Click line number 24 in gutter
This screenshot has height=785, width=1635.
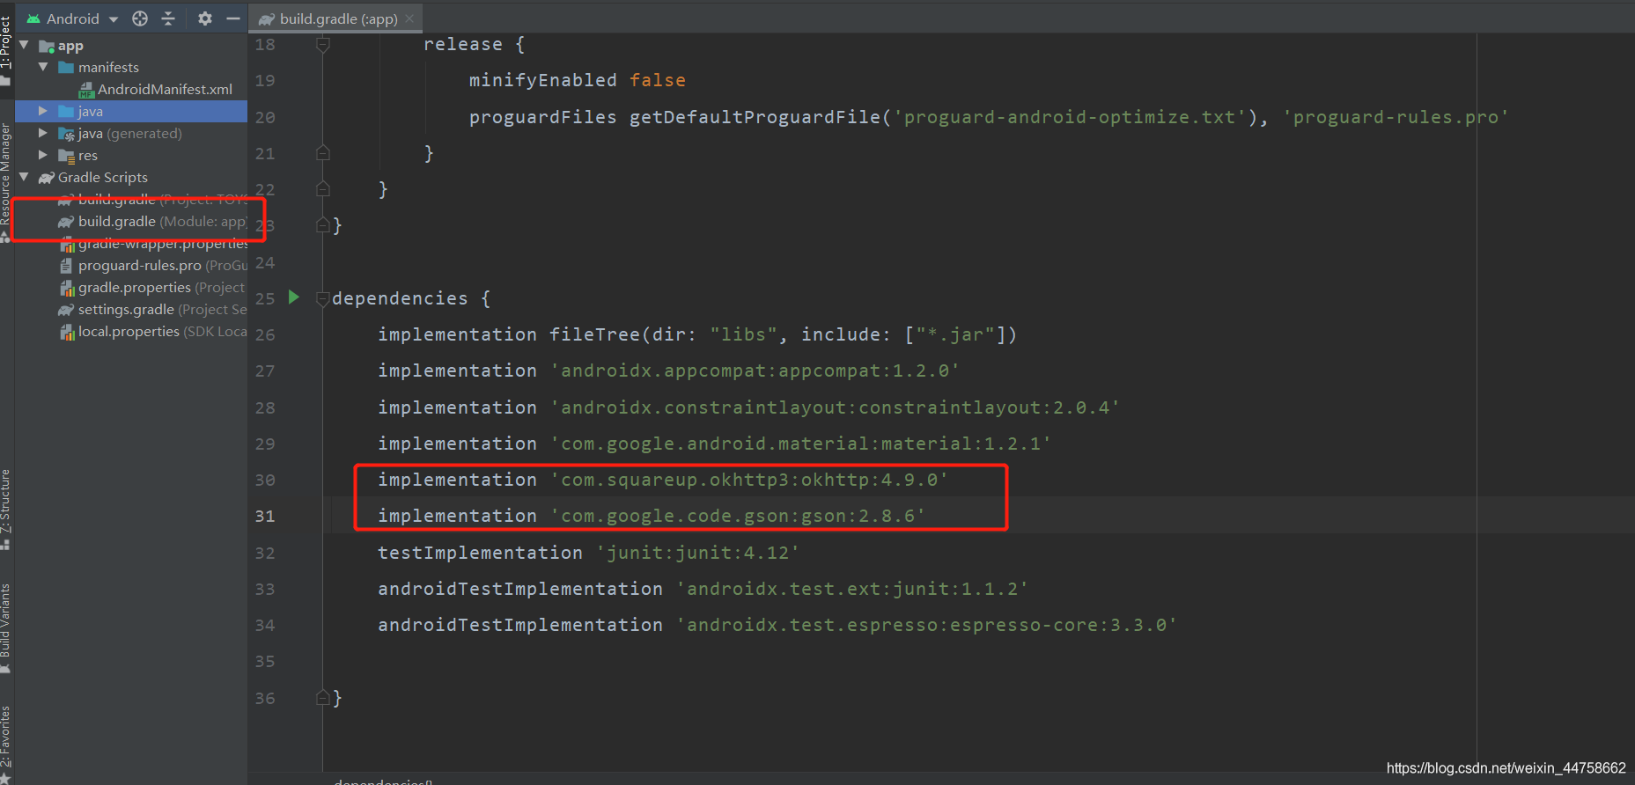tap(265, 263)
